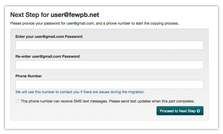Click the word 'migration' in the help text
This screenshot has width=223, height=134.
[x=136, y=92]
